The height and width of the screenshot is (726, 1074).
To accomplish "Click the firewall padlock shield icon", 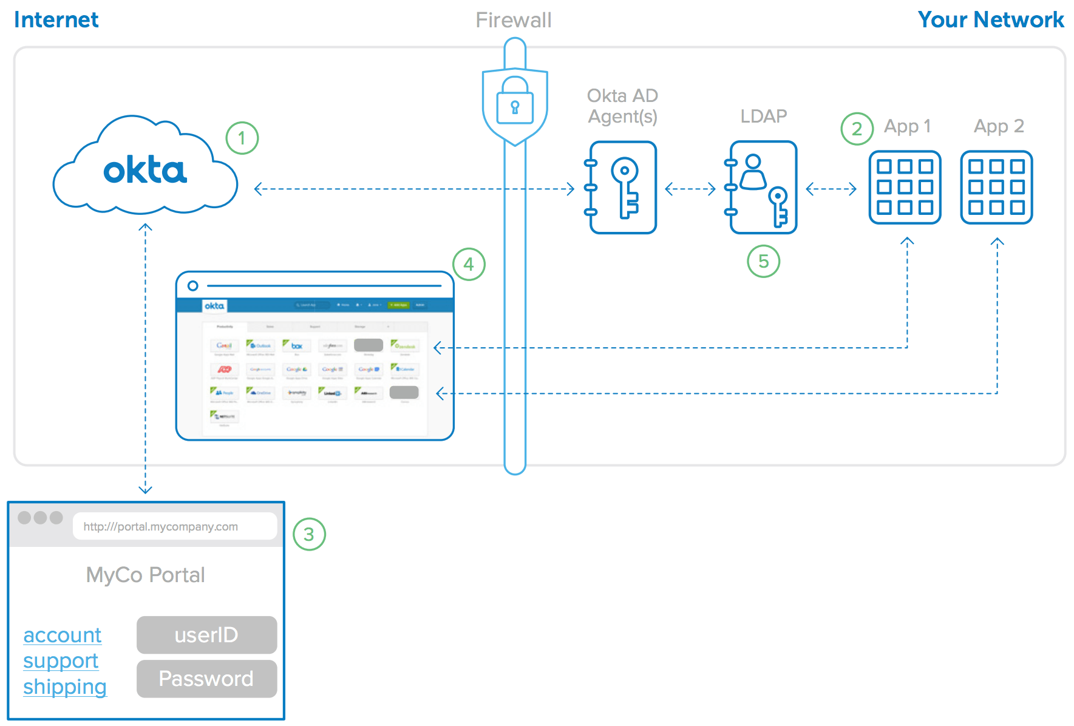I will (x=515, y=107).
